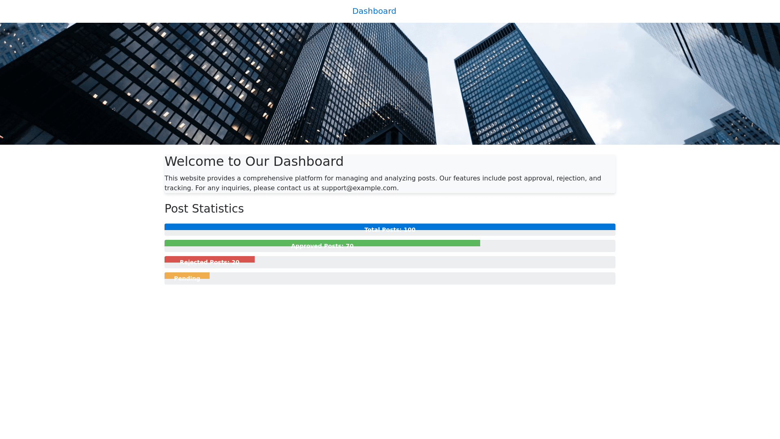Image resolution: width=780 pixels, height=439 pixels.
Task: Click the 'Rejected Posts: 20' label text
Action: (x=209, y=261)
